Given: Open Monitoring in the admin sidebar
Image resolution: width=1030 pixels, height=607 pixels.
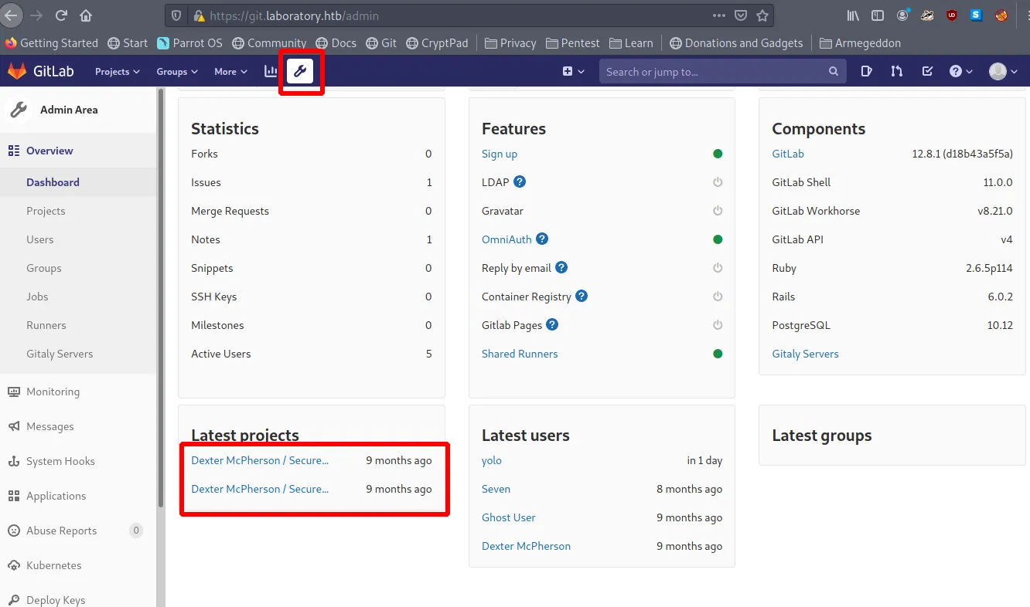Looking at the screenshot, I should point(53,392).
